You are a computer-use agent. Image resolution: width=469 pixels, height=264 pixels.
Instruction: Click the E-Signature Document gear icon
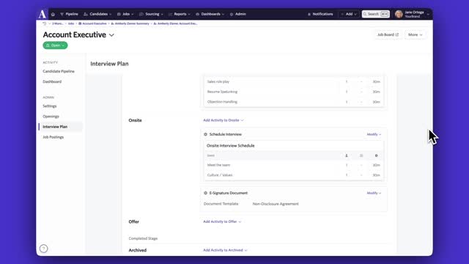point(205,193)
